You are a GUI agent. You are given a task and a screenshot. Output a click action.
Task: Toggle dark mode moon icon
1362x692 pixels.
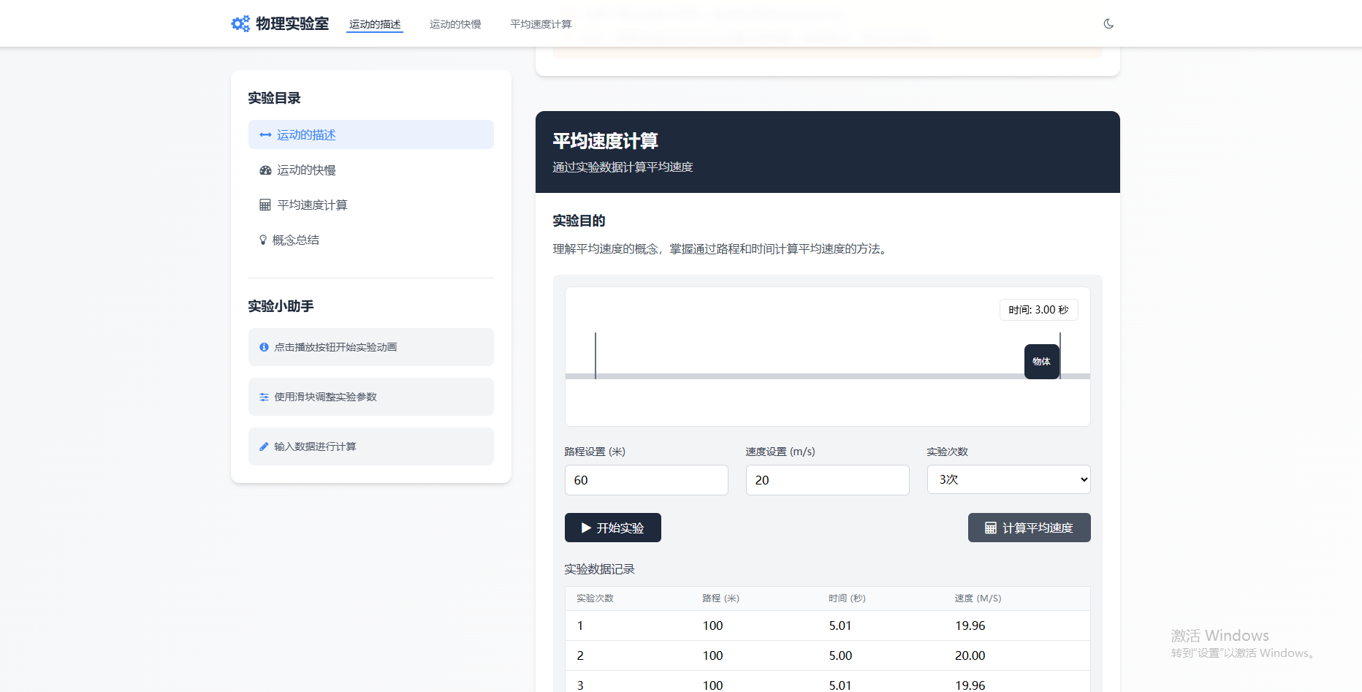tap(1108, 24)
